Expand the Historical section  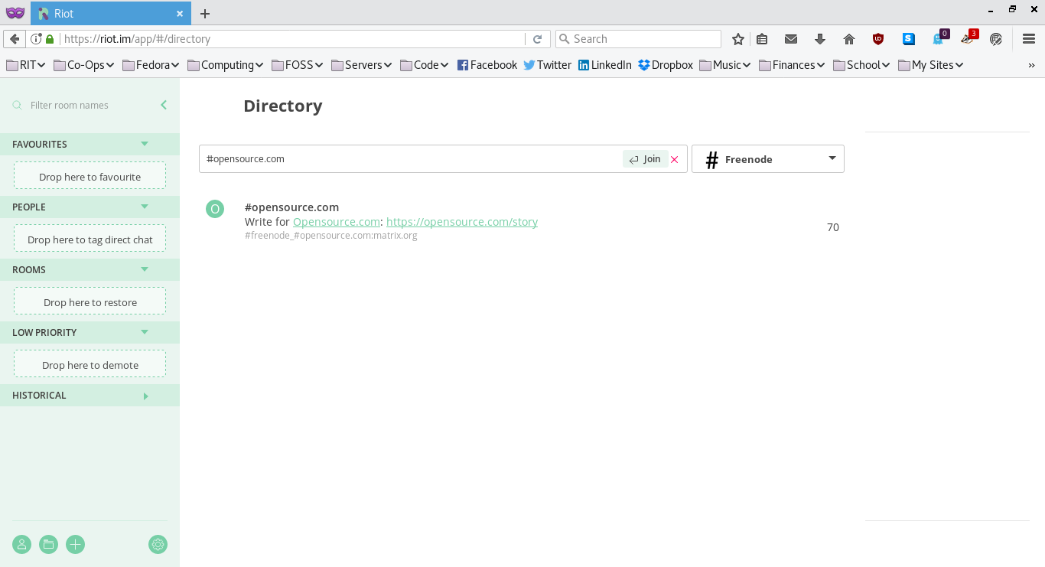(x=145, y=396)
